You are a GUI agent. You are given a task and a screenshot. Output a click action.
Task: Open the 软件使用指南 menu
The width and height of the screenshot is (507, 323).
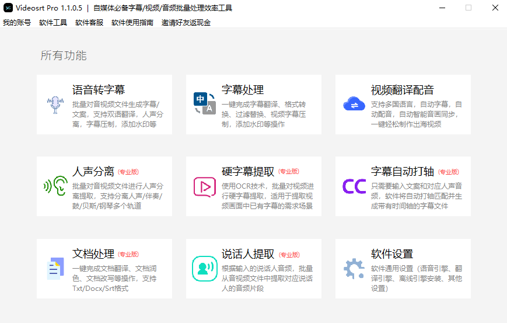tap(132, 23)
